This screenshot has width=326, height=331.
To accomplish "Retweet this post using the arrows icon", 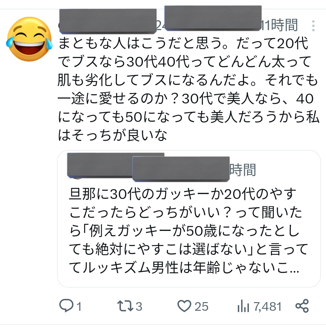I will point(125,306).
